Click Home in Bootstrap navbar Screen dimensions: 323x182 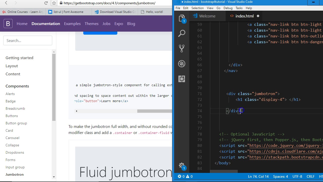[22, 24]
